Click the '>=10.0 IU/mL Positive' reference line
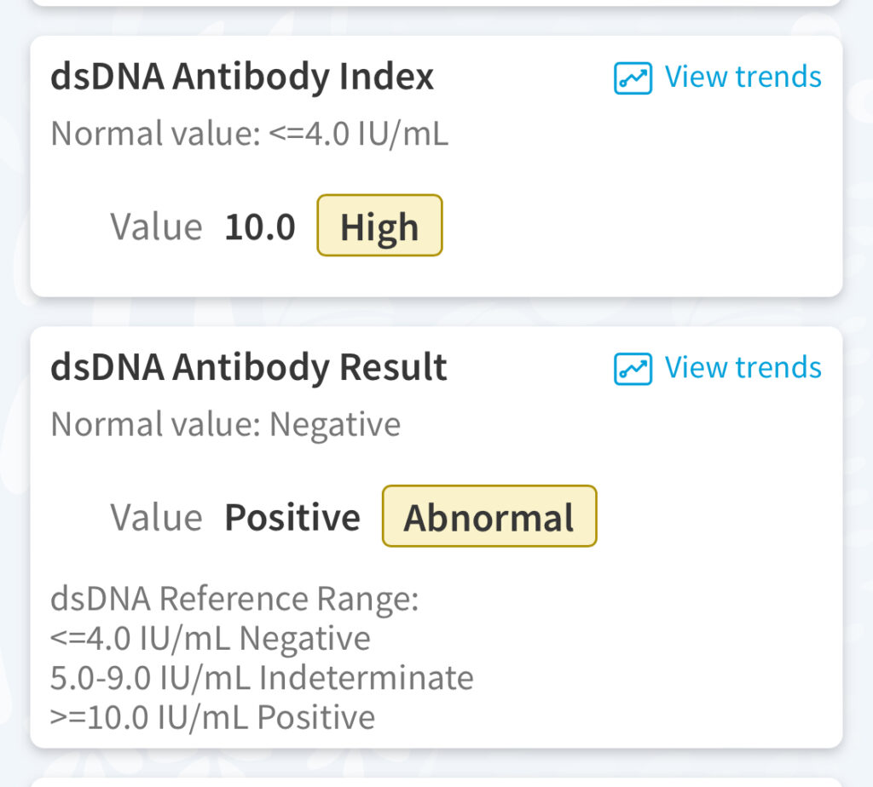 (x=213, y=717)
